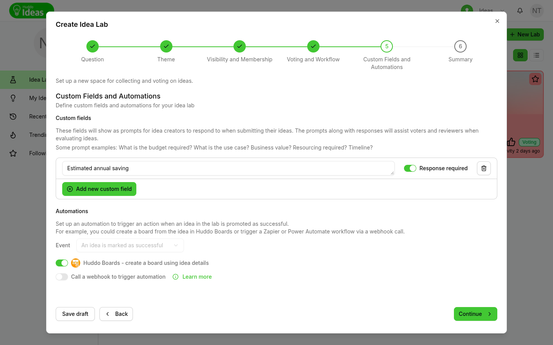Click the Huddo Ideas logo
Screen dimensions: 553x345
click(x=31, y=11)
